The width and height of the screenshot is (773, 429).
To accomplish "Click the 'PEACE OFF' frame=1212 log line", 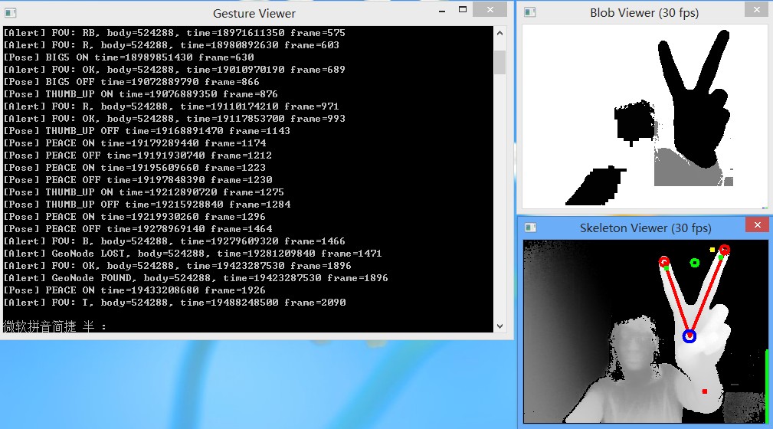I will click(138, 156).
